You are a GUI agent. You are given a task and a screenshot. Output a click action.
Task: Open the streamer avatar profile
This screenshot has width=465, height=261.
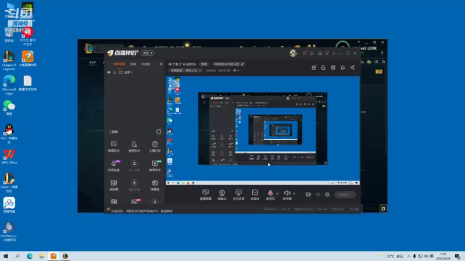click(x=294, y=53)
